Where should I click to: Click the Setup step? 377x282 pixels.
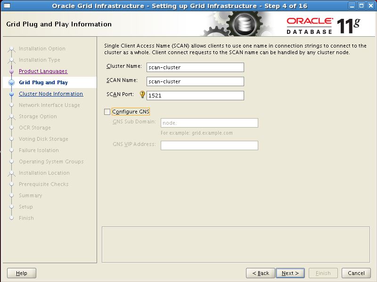pyautogui.click(x=26, y=207)
